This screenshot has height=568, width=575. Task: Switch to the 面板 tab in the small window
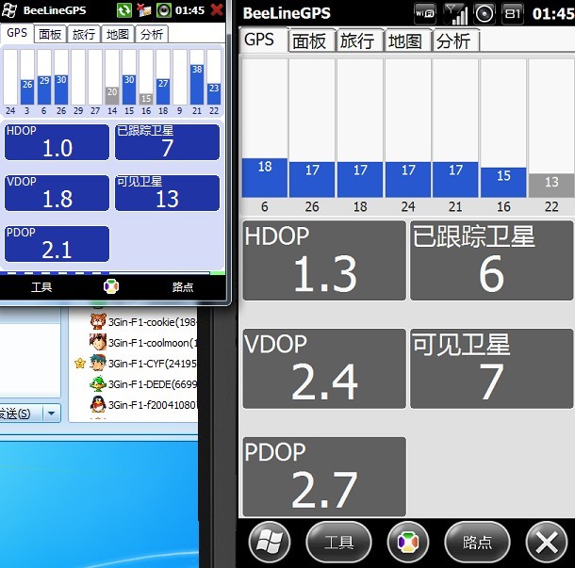coord(50,35)
